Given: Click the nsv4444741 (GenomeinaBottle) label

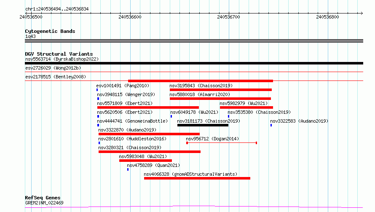Looking at the screenshot, I should coord(132,121).
